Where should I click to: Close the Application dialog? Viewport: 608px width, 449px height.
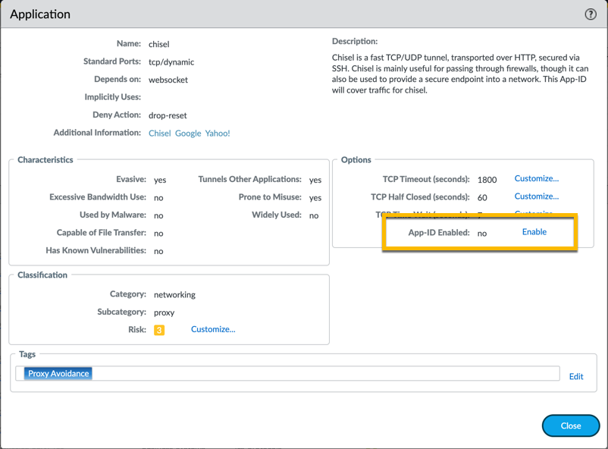(570, 425)
